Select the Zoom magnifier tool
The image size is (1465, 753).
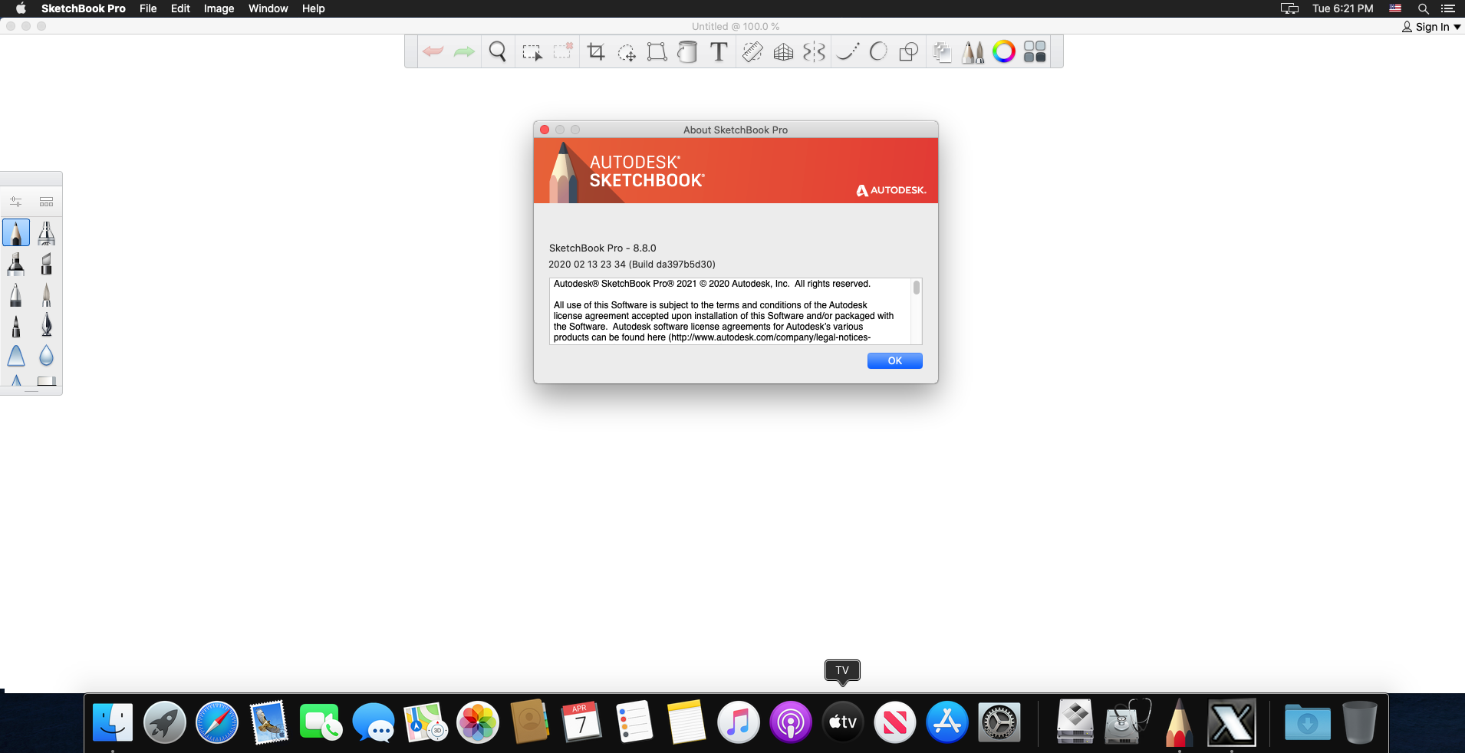click(498, 51)
